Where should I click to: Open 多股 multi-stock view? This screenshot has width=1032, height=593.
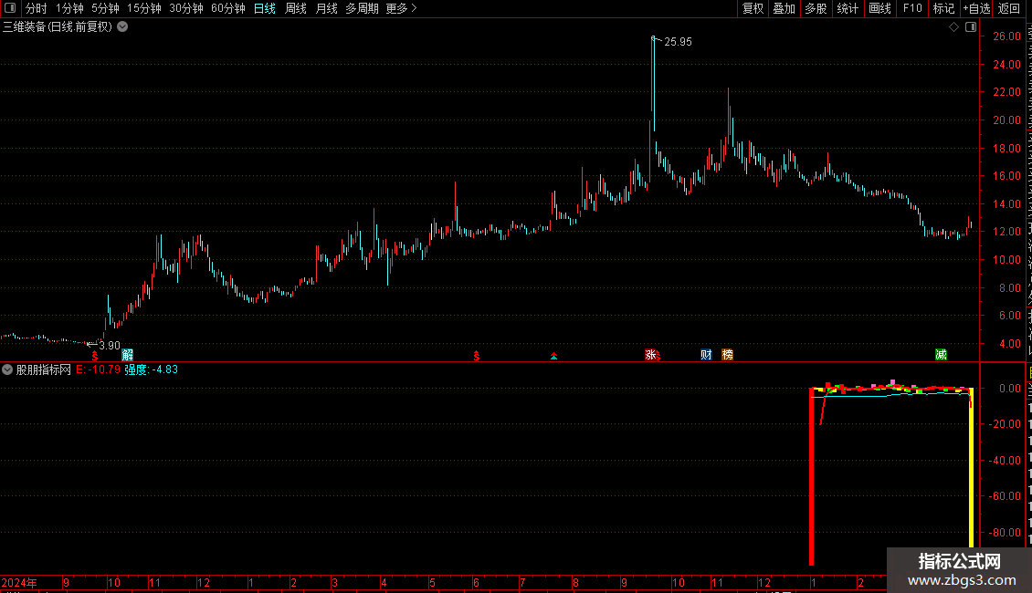[816, 8]
